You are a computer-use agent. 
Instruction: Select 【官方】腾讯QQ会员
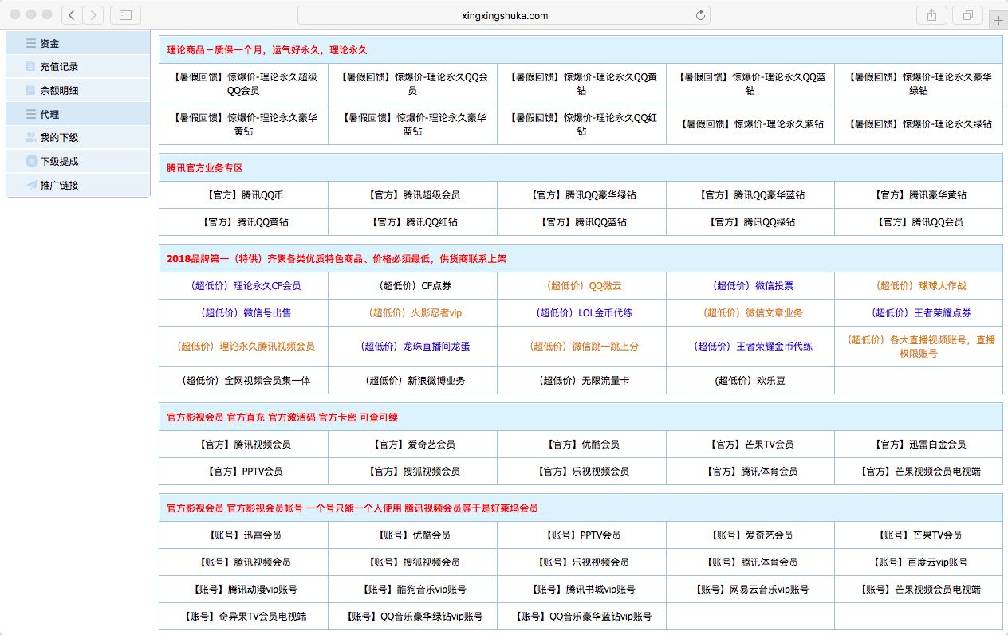pos(919,222)
